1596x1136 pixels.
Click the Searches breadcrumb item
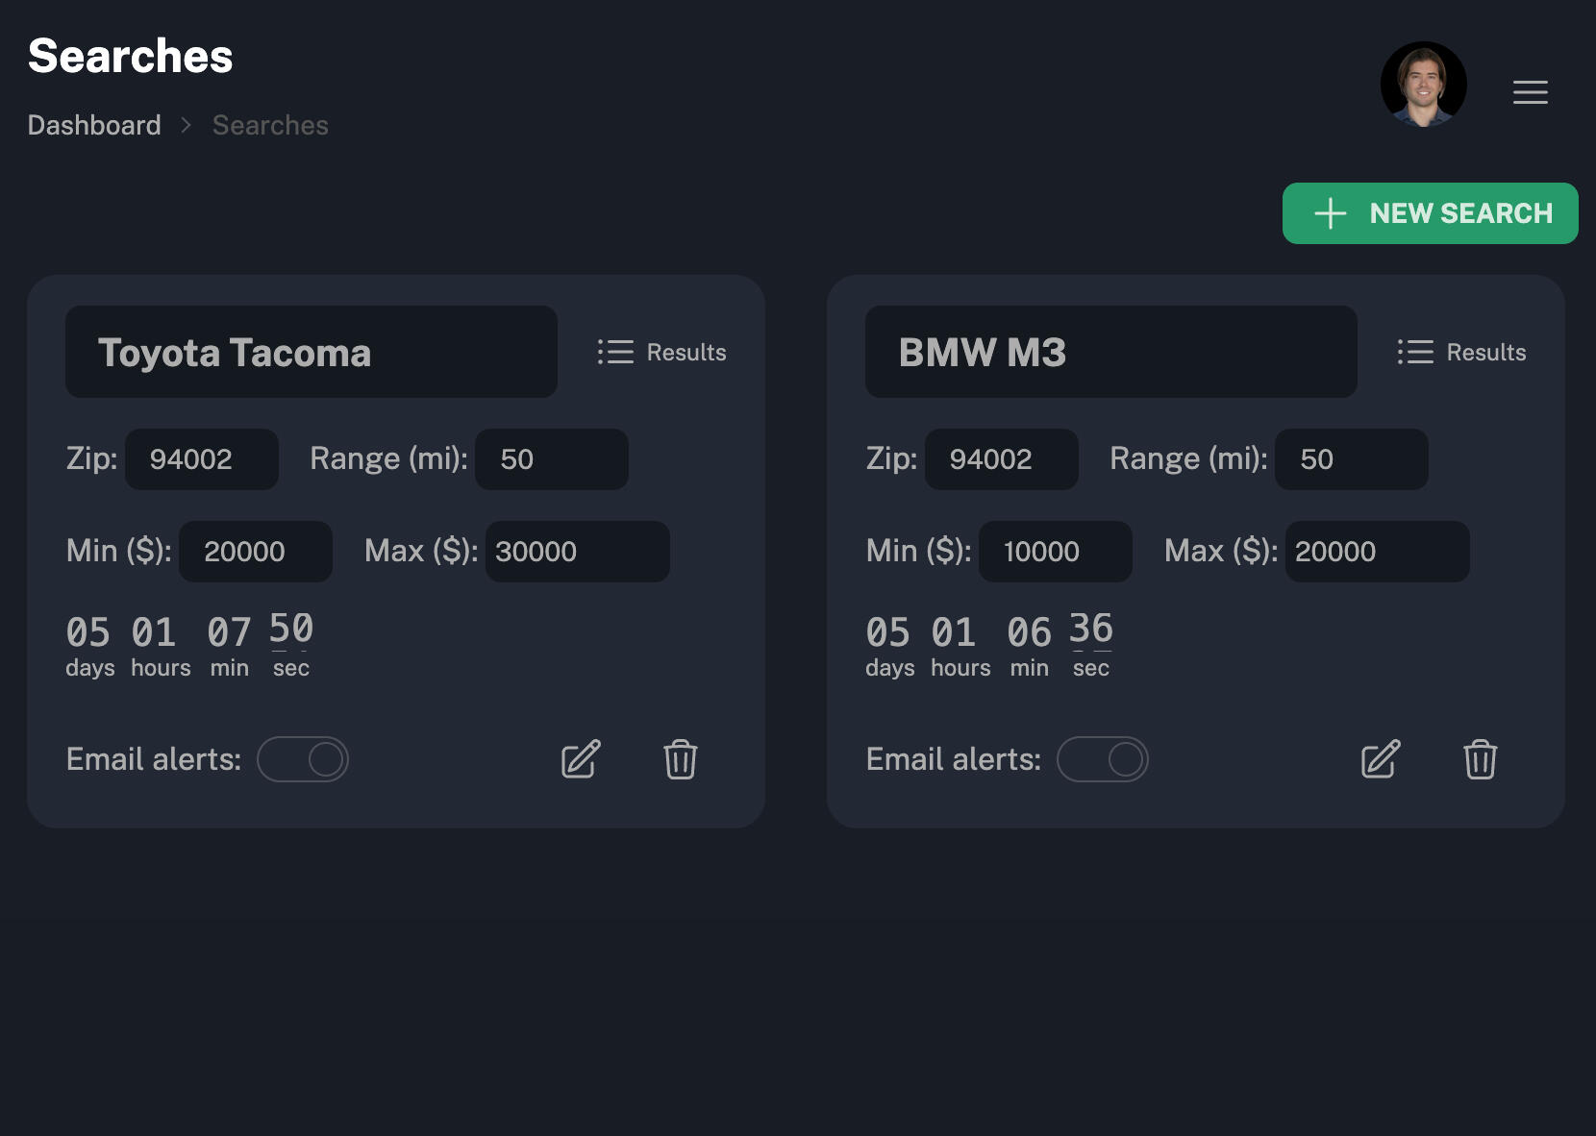[270, 125]
